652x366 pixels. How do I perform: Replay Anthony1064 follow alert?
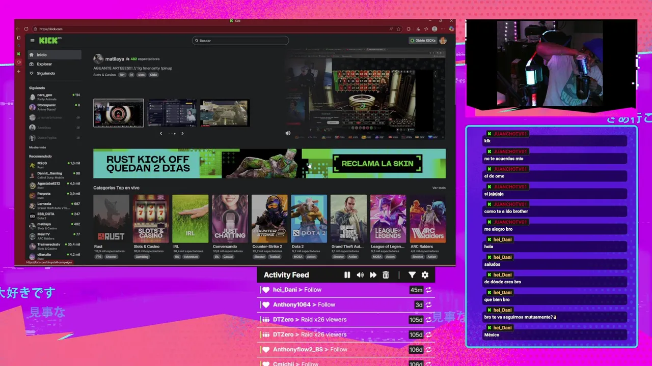tap(429, 305)
